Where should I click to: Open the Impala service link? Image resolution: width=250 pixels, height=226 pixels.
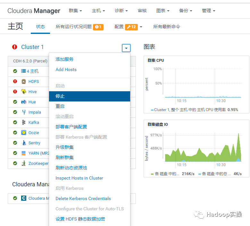(x=35, y=112)
